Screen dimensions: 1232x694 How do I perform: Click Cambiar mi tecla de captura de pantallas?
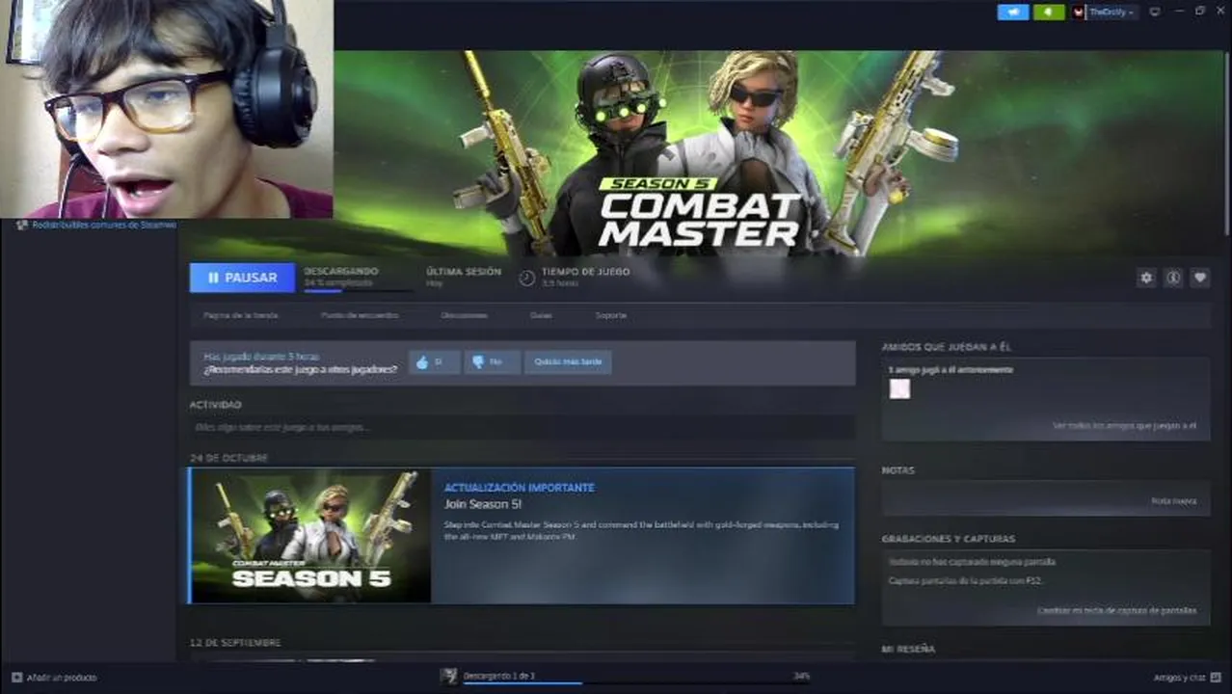pyautogui.click(x=1117, y=610)
